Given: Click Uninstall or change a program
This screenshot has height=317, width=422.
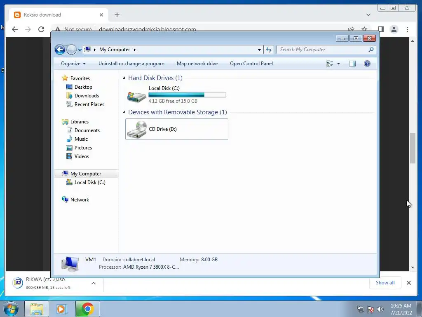Looking at the screenshot, I should click(x=131, y=64).
